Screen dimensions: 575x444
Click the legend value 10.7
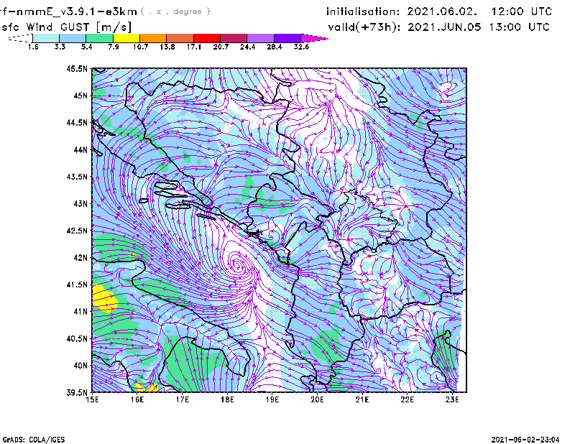point(140,47)
